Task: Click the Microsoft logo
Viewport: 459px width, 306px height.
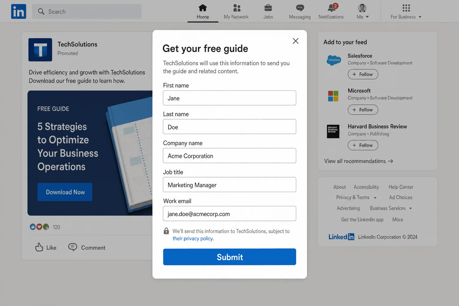Action: [x=333, y=96]
